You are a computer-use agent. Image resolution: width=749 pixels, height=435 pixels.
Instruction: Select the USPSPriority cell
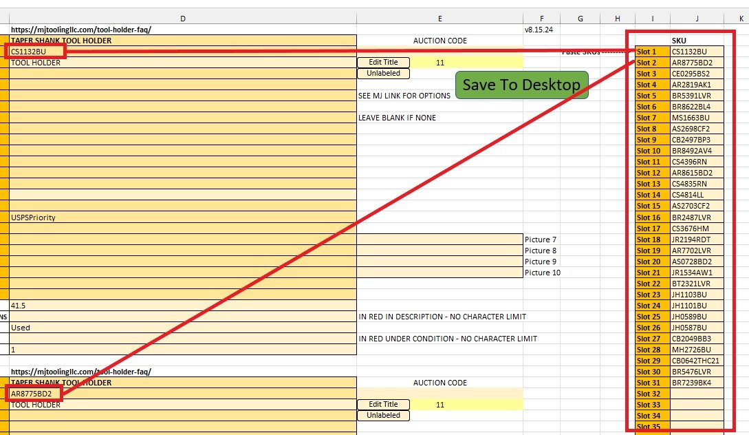click(182, 217)
